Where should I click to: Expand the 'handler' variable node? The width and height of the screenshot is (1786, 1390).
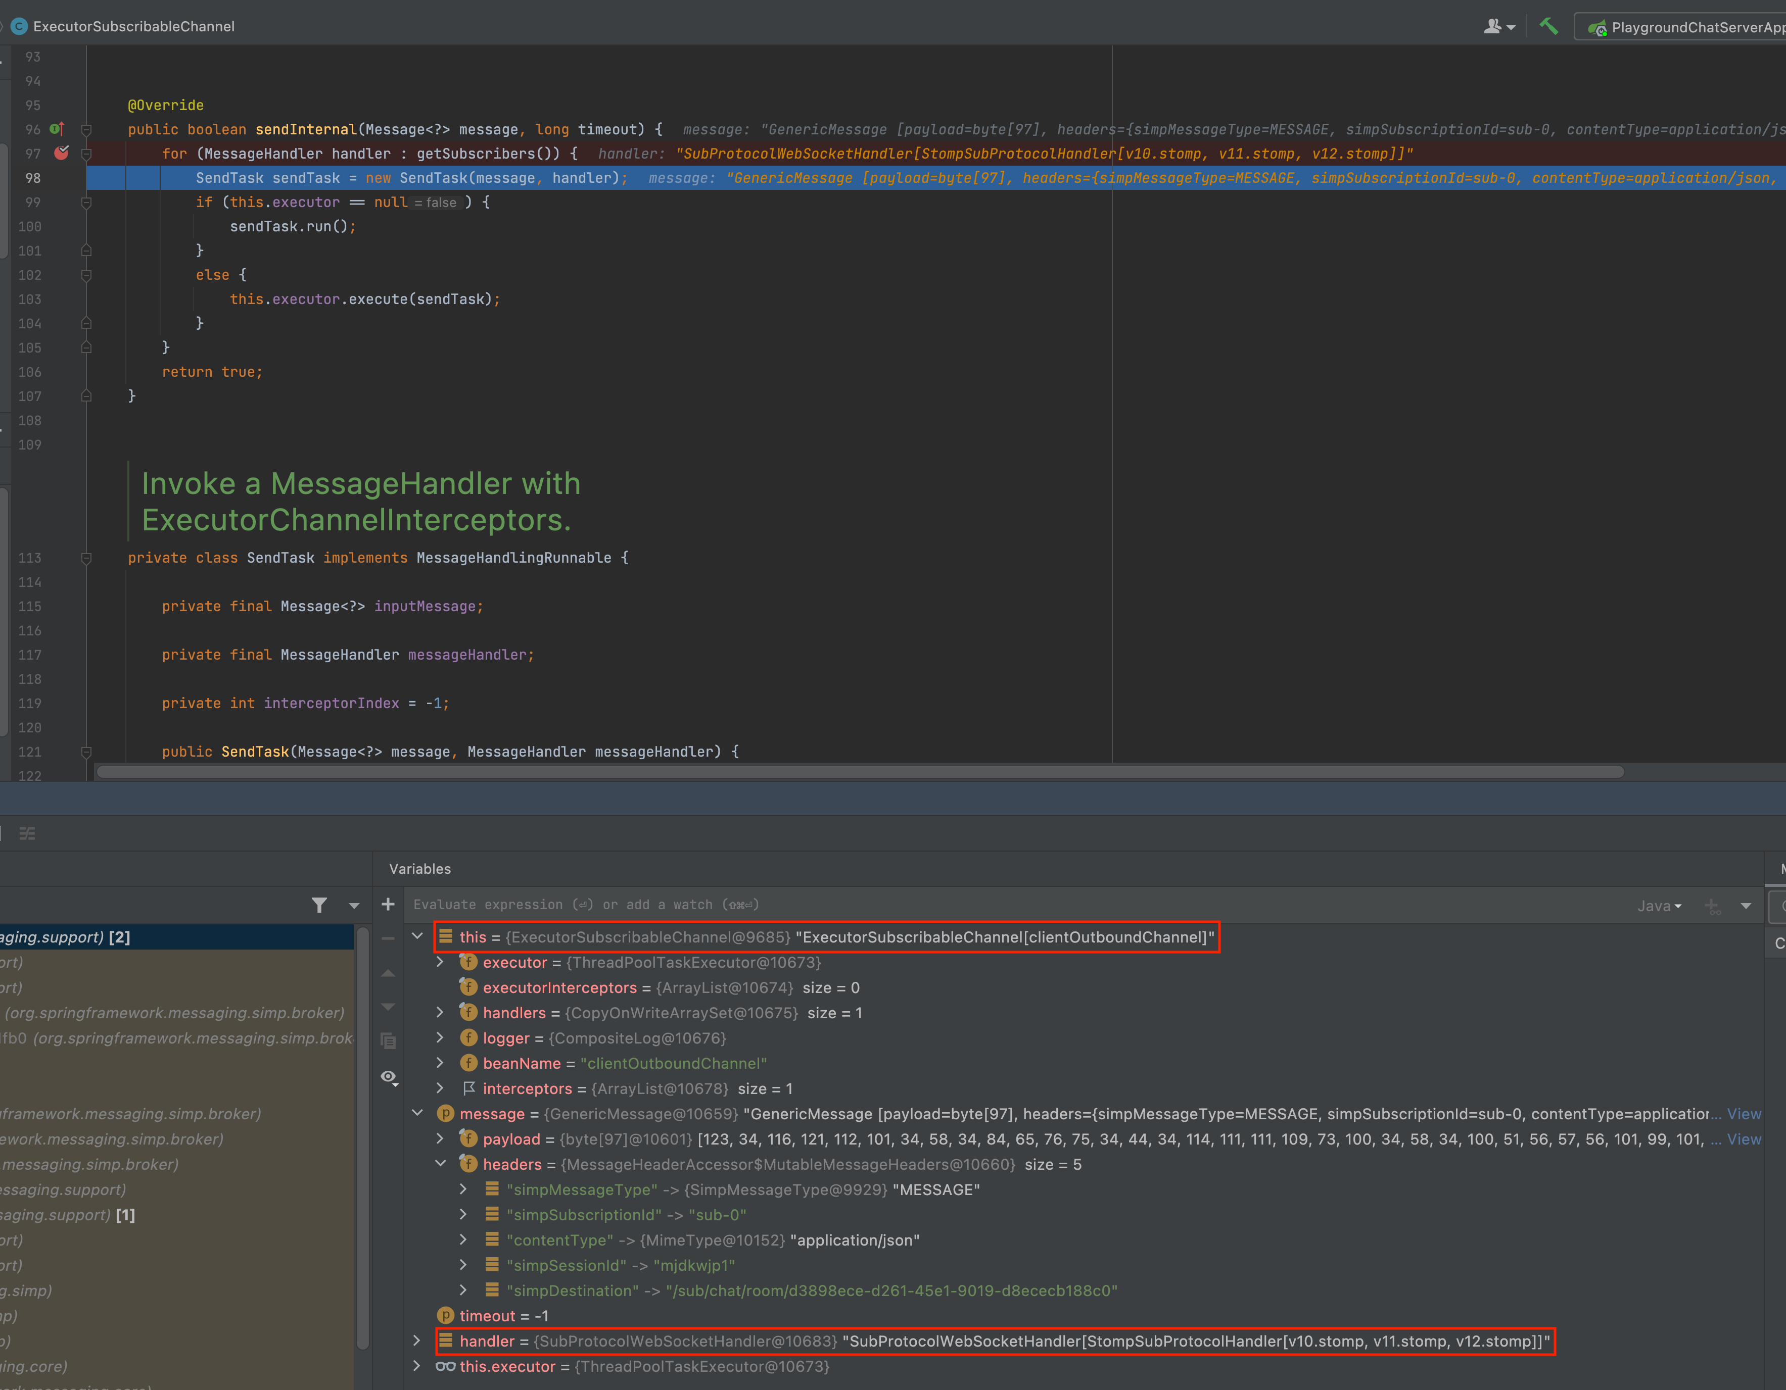coord(417,1341)
